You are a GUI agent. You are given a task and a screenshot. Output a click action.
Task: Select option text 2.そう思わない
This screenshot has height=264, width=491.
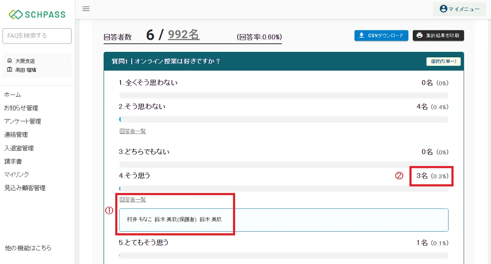[142, 107]
